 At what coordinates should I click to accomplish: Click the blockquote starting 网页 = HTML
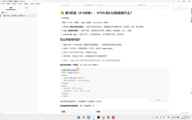coord(85,22)
